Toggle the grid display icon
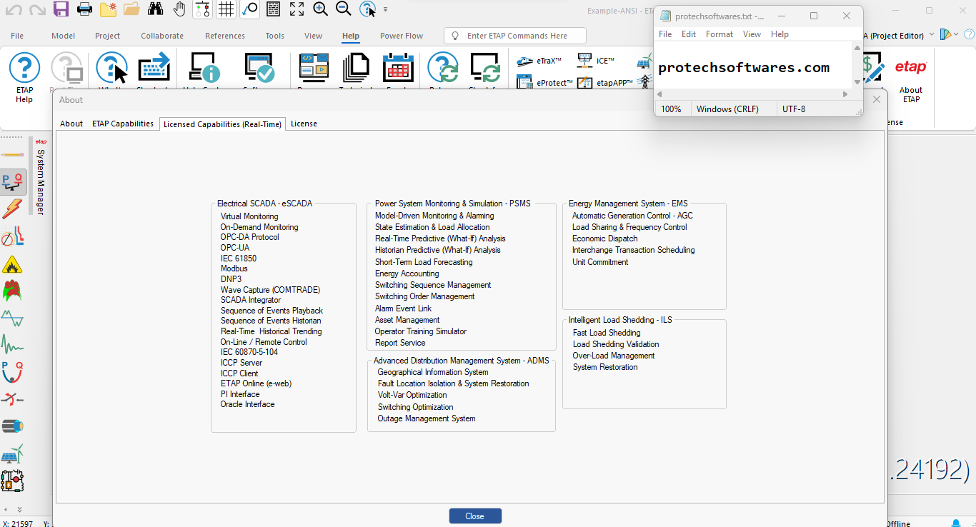The height and width of the screenshot is (527, 976). coord(226,9)
